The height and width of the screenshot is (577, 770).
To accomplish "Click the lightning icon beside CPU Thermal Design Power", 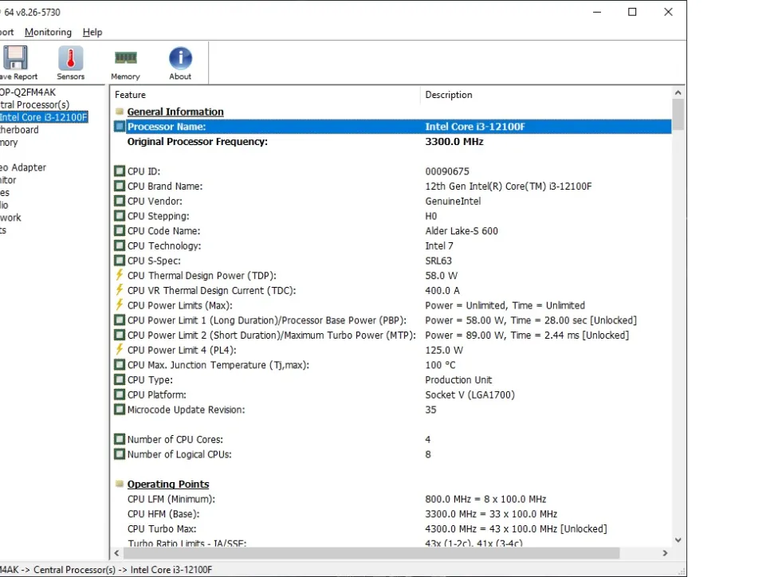I will 120,276.
